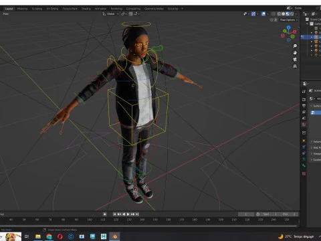Screen dimensions: 321x241
Task: Open the Tool properties tab
Action: pos(304,92)
